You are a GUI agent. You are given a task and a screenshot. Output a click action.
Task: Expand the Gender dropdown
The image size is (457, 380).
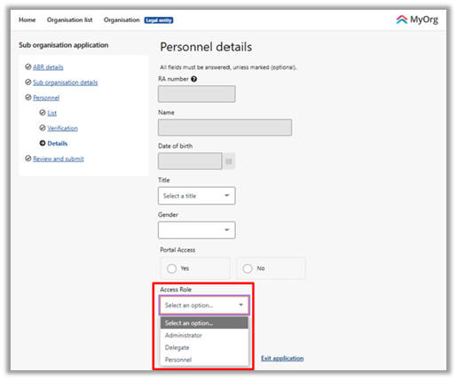pyautogui.click(x=197, y=230)
